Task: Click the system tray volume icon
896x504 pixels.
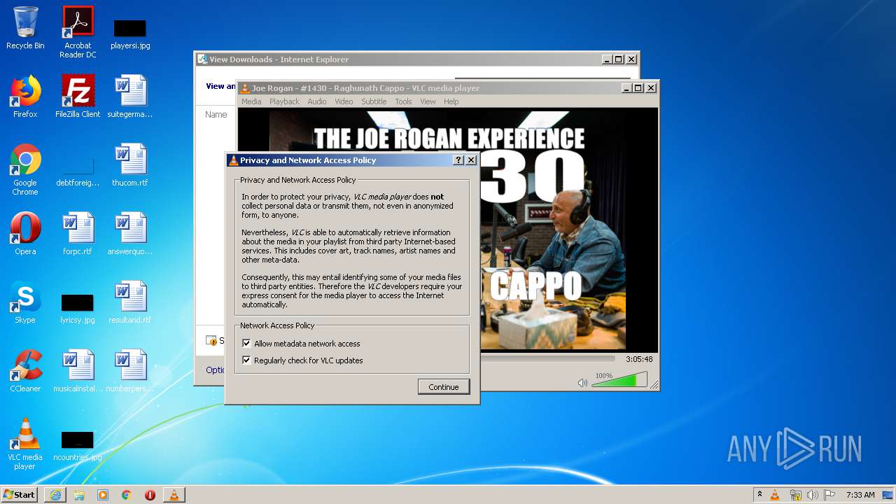Action: tap(813, 495)
